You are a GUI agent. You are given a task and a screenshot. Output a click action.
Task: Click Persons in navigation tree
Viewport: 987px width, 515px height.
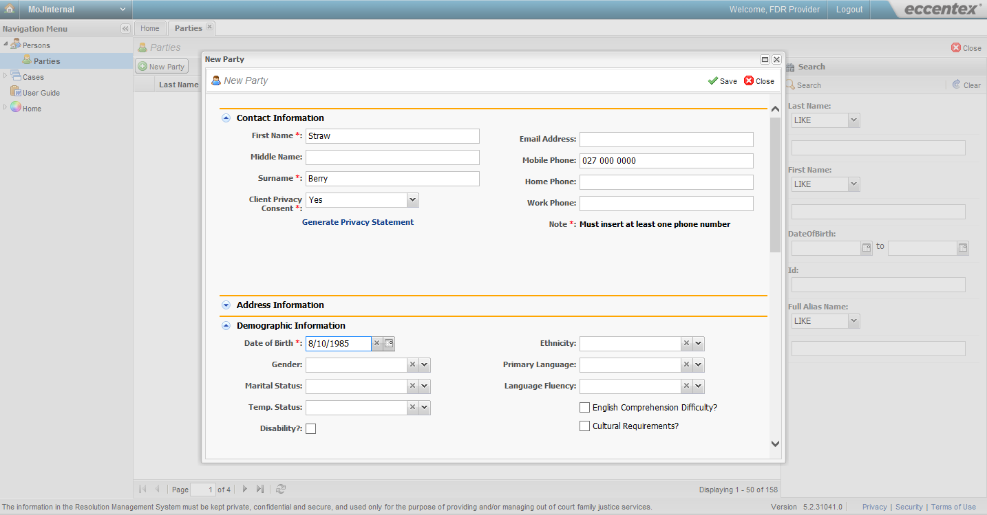pos(36,45)
